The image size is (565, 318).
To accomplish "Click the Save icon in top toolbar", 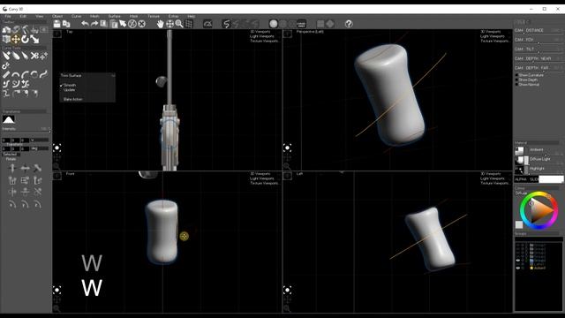I will tap(56, 24).
